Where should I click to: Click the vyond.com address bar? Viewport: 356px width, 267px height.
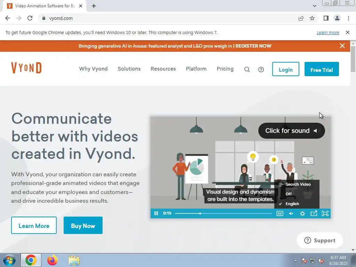point(168,18)
